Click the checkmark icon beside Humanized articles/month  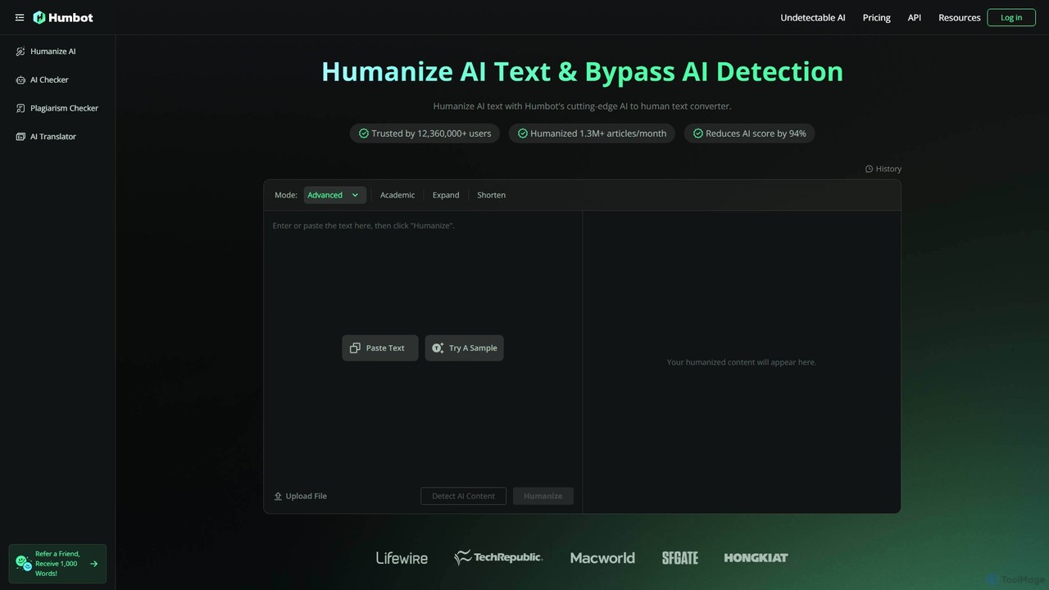point(523,134)
